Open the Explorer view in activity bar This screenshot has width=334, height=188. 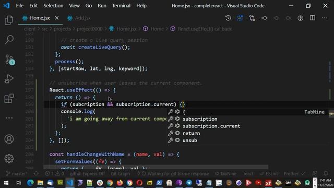(9, 20)
